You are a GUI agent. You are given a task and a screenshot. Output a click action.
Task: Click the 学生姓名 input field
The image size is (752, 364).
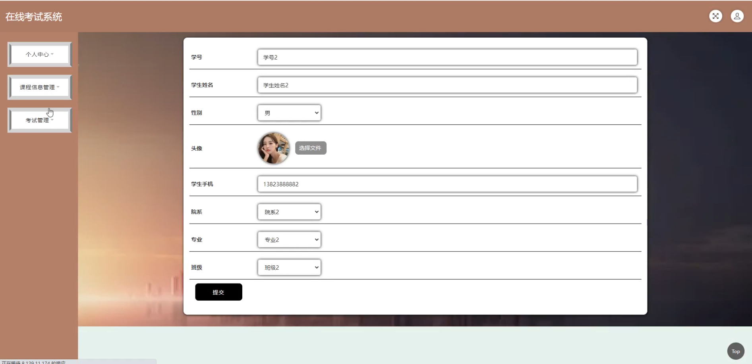[447, 85]
